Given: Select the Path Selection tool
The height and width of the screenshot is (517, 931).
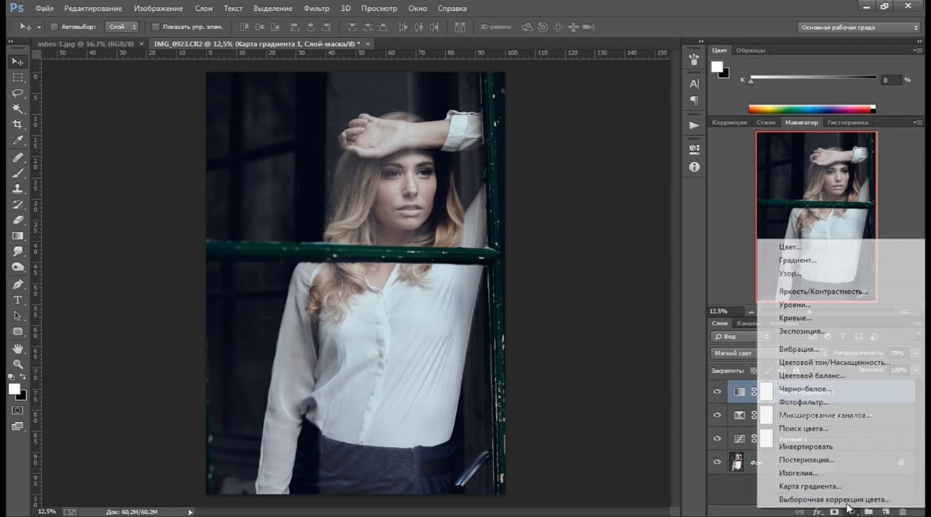Looking at the screenshot, I should (18, 316).
